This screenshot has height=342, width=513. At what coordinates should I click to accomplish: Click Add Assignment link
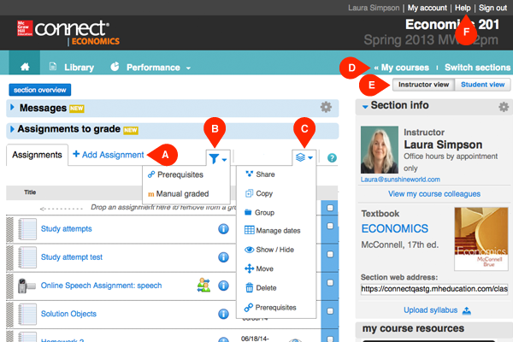pos(108,155)
